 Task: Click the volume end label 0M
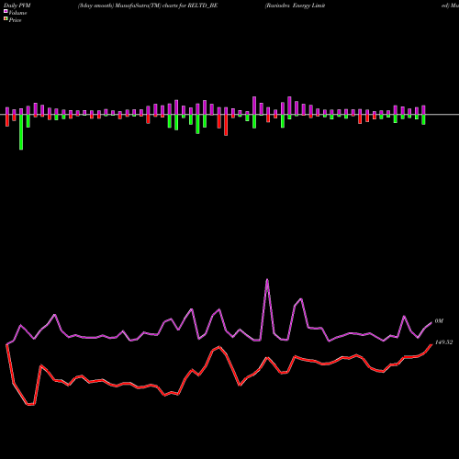click(x=439, y=321)
